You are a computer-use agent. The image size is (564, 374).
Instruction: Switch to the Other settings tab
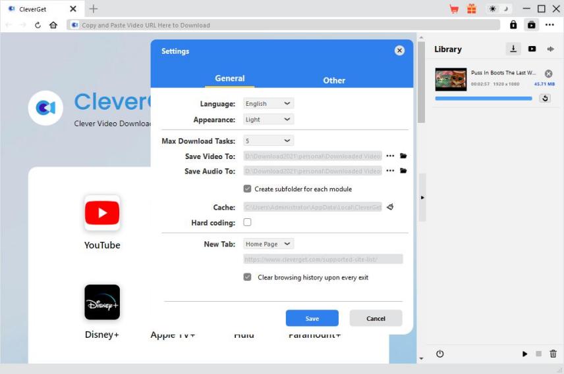click(x=334, y=80)
